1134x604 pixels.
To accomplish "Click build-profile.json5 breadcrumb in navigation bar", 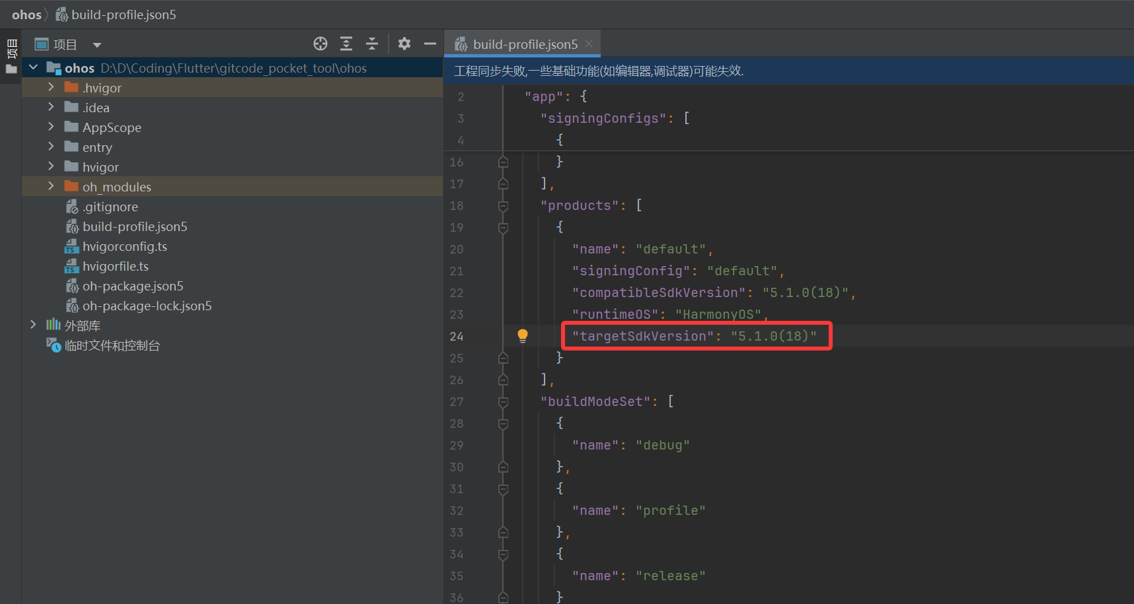I will [116, 15].
